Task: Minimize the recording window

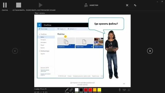Action: 157,2
